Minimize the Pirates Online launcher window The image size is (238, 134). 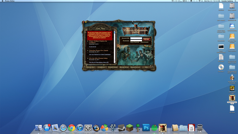tap(86, 22)
